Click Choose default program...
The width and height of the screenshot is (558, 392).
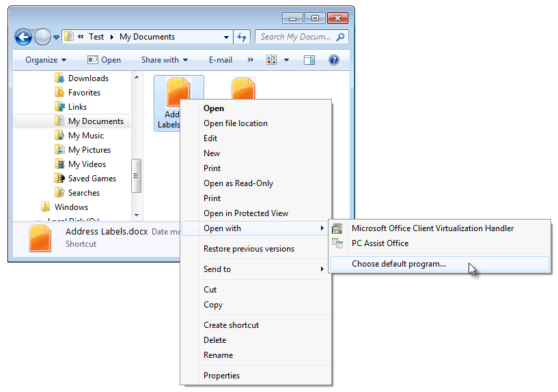(439, 264)
